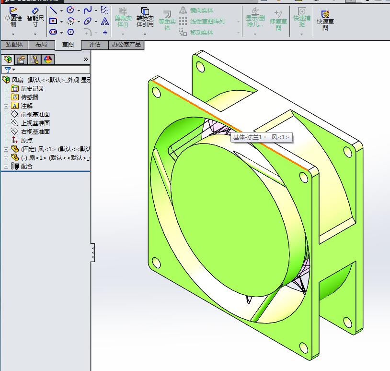Open dropdown under 转换实体引用

click(x=145, y=34)
